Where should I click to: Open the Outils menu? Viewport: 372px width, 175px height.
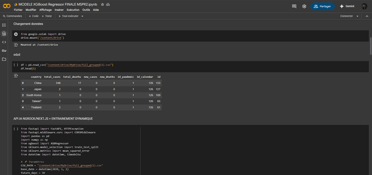tap(86, 10)
